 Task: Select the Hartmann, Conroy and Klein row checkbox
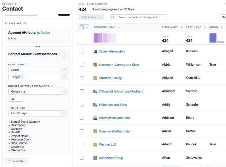click(x=82, y=65)
